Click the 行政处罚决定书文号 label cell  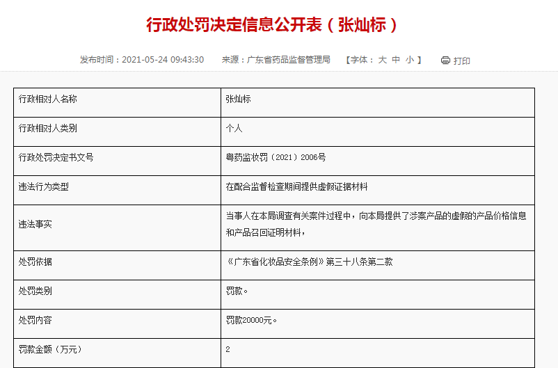pyautogui.click(x=117, y=161)
